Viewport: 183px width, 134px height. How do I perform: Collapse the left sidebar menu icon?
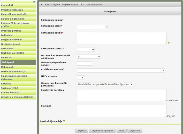click(x=34, y=2)
